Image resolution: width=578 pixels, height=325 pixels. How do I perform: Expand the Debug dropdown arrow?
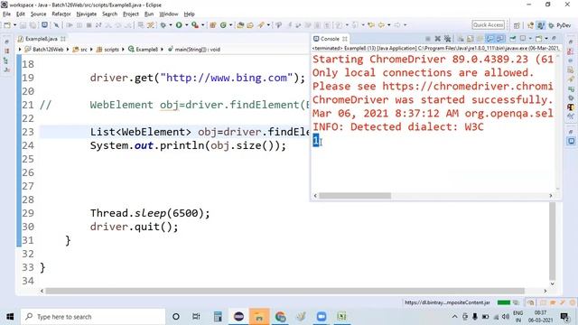171,25
